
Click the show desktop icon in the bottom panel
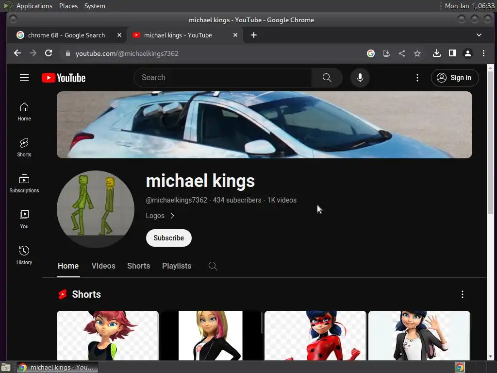tap(6, 367)
